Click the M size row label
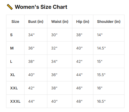 click(12, 48)
